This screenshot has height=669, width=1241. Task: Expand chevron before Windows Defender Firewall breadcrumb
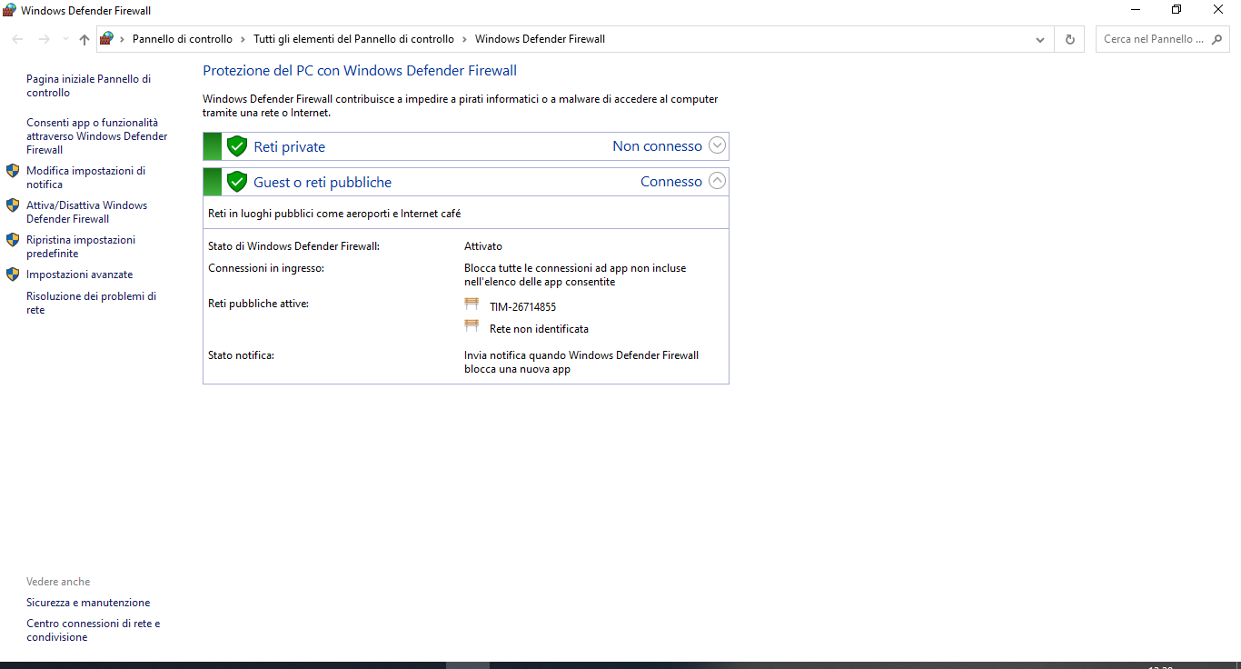click(x=464, y=39)
